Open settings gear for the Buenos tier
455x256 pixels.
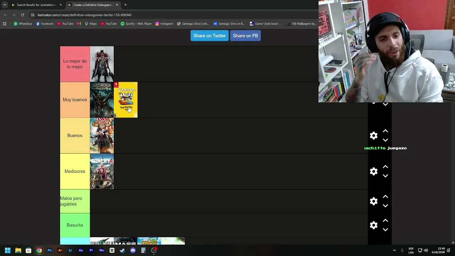pos(374,135)
